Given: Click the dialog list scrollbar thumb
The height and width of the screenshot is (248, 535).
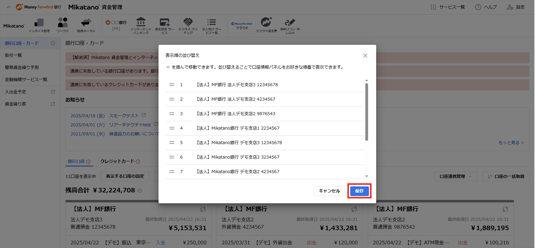Looking at the screenshot, I should pos(367,112).
